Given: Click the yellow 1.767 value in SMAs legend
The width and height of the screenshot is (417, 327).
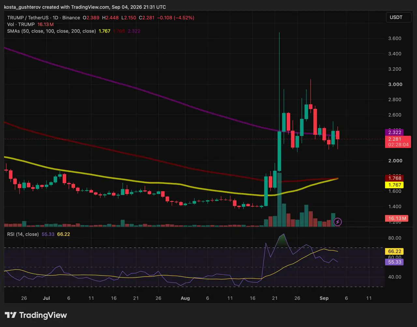Looking at the screenshot, I should coord(105,31).
